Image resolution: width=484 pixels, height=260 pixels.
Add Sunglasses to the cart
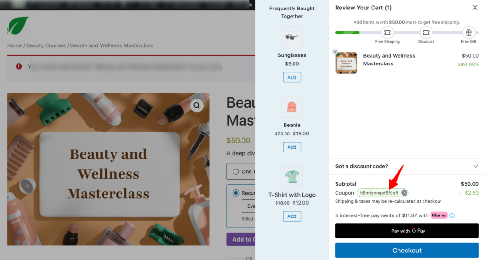pos(292,77)
